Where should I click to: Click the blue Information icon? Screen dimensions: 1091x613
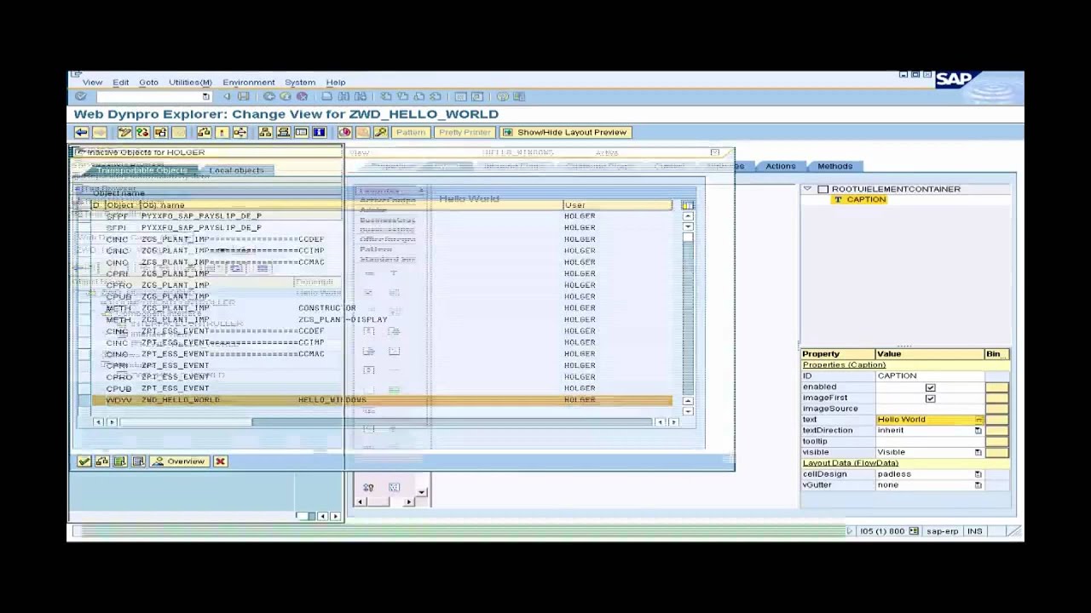click(x=319, y=132)
